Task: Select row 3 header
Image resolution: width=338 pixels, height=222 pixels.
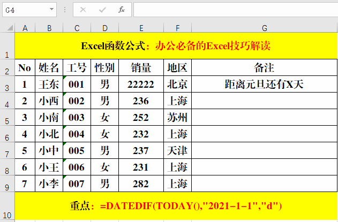Action: click(x=7, y=84)
